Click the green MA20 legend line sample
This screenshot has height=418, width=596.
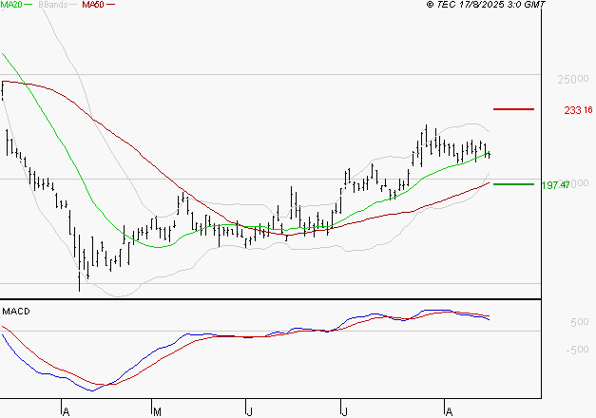point(29,6)
